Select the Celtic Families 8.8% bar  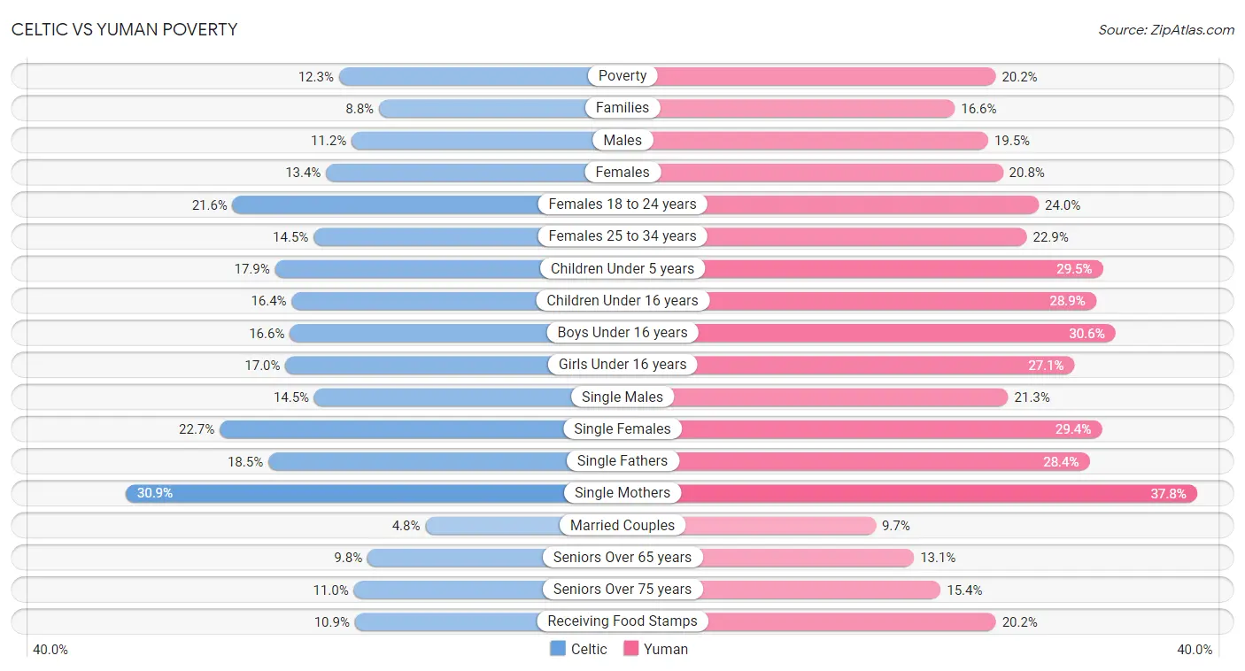point(500,108)
